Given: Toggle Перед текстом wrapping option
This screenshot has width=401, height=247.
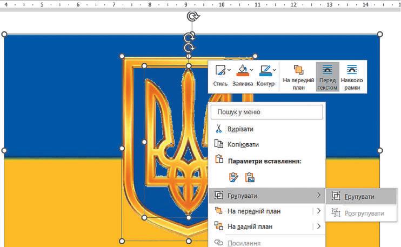Looking at the screenshot, I should click(328, 77).
